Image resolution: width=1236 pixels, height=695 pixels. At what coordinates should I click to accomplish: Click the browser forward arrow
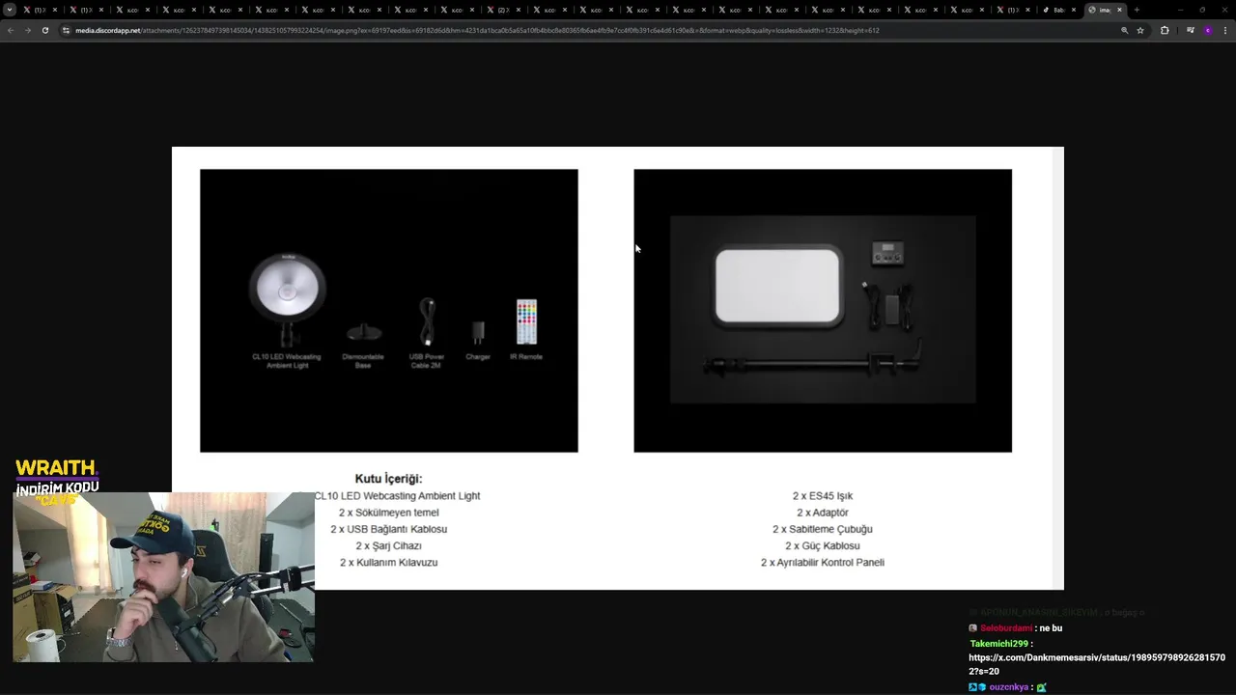pos(27,30)
